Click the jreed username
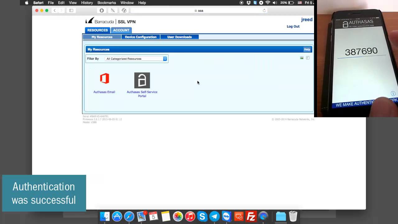 (307, 20)
